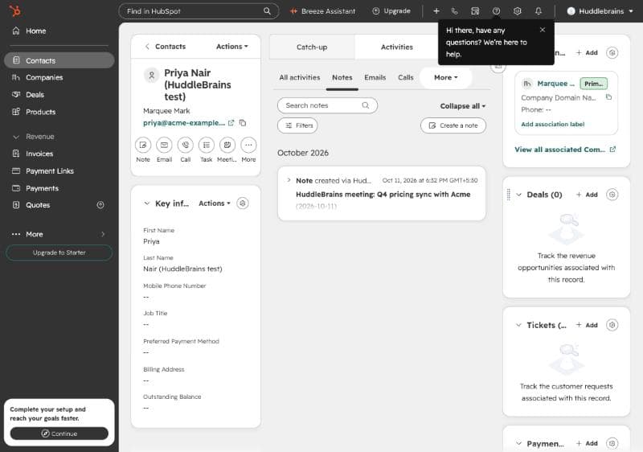Click the More actions ellipsis icon
This screenshot has height=452, width=643.
pyautogui.click(x=248, y=145)
